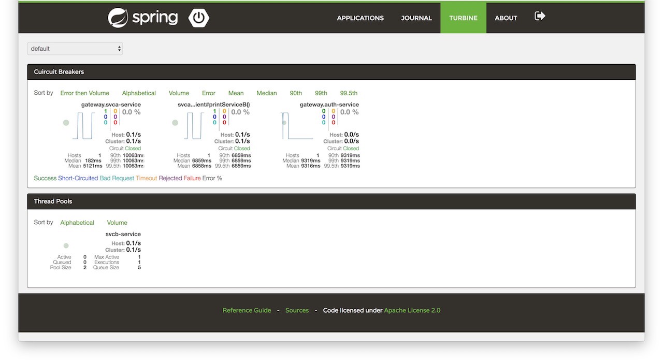Screen dimensions: 663x363
Task: Sort circuit breakers by Volume
Action: coord(179,93)
